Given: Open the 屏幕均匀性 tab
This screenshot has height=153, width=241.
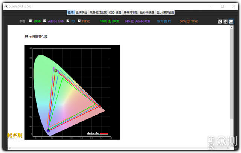Looking at the screenshot, I should [131, 12].
